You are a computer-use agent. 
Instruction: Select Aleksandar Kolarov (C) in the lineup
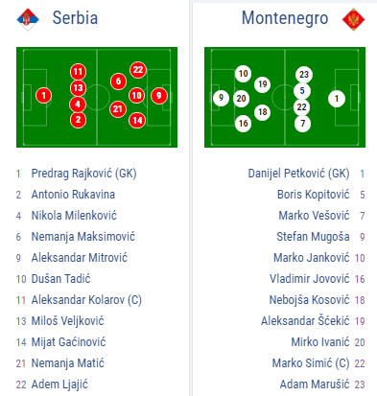[86, 300]
